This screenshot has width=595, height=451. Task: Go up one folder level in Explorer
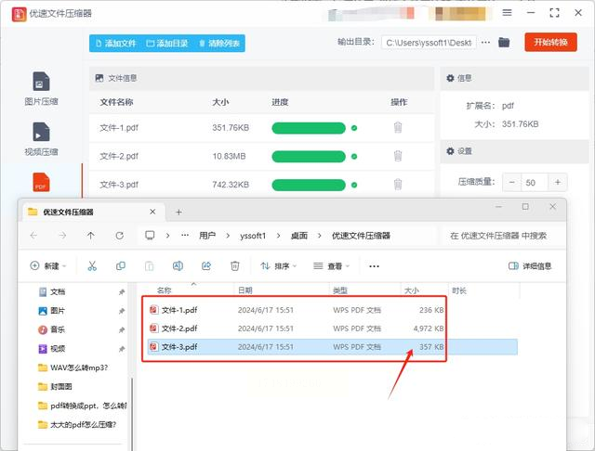coord(91,236)
